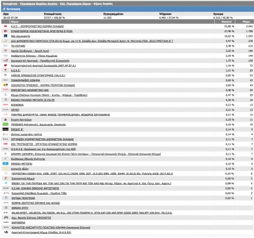Click the ΟΙΚΟΛΟΓΟΙ ΠΡΑΣΙΝΟΙ sunflower logo
Viewport: 254px width, 238px height.
click(5, 85)
